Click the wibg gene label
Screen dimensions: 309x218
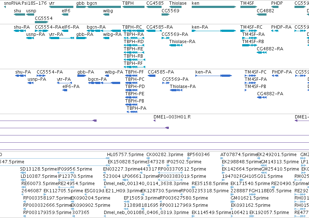108,11
